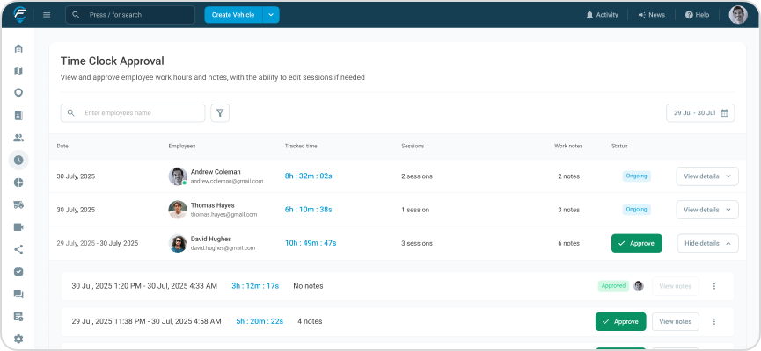
Task: Click the Employees column header
Action: [182, 146]
